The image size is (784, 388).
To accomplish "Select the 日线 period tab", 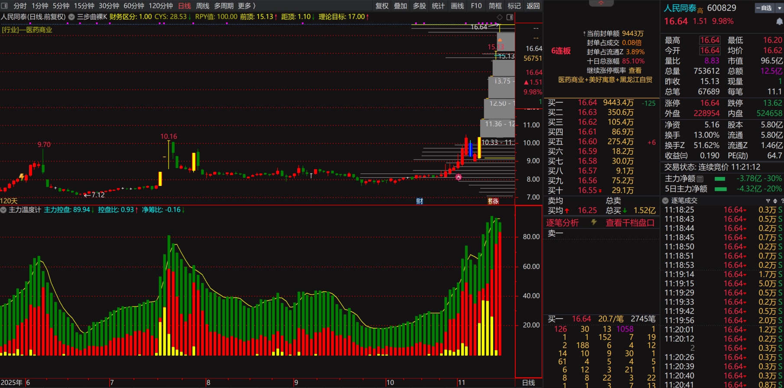I will pyautogui.click(x=185, y=6).
